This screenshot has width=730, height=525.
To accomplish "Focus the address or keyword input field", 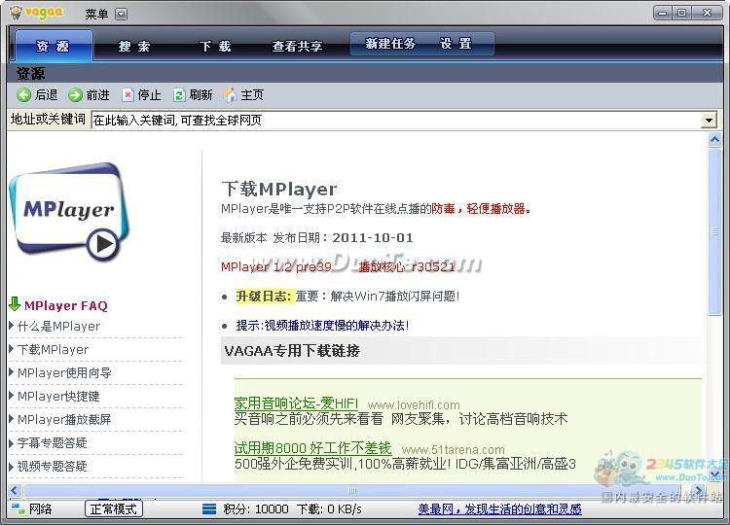I will click(x=396, y=120).
